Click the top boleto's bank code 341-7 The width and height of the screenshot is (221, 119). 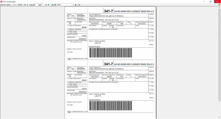[108, 11]
